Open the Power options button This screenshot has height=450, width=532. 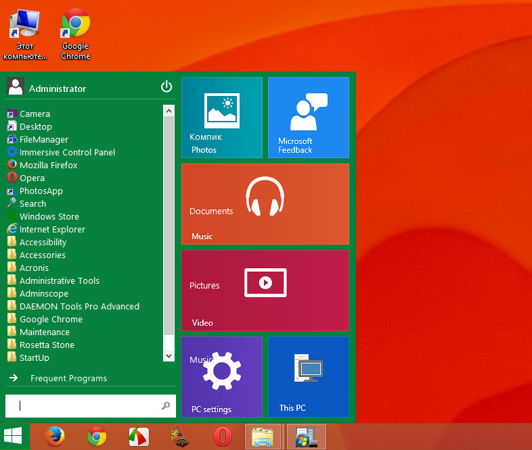(x=167, y=86)
